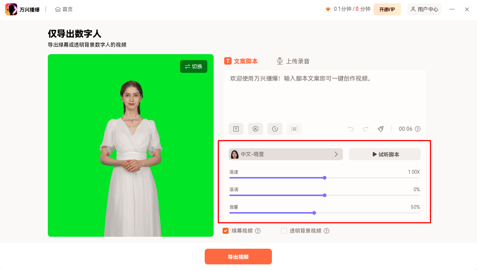
Task: Open help via question mark beside 00:06
Action: [418, 129]
